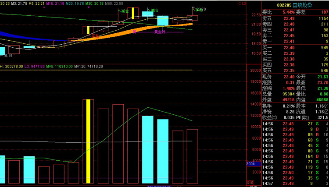Click the MV5: 110340.00 indicator label
Screen dimensions: 329x187
click(x=59, y=67)
